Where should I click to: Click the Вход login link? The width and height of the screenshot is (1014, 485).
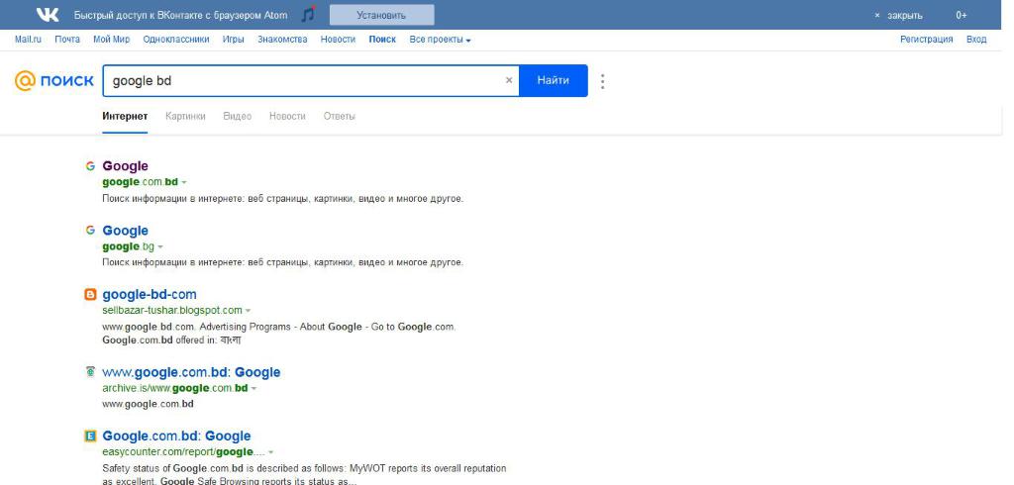tap(975, 40)
